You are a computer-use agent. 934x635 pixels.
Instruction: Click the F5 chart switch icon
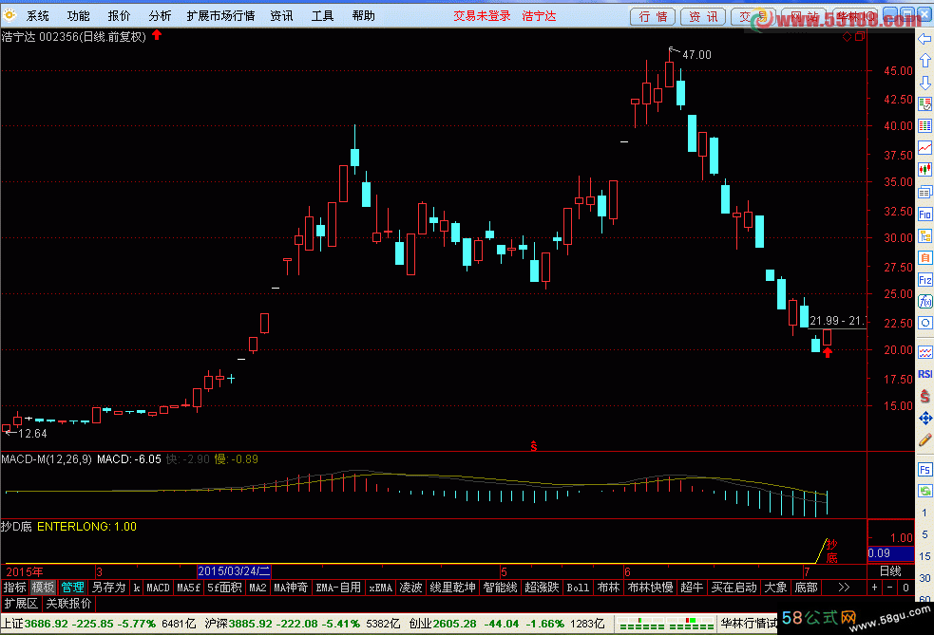click(924, 470)
